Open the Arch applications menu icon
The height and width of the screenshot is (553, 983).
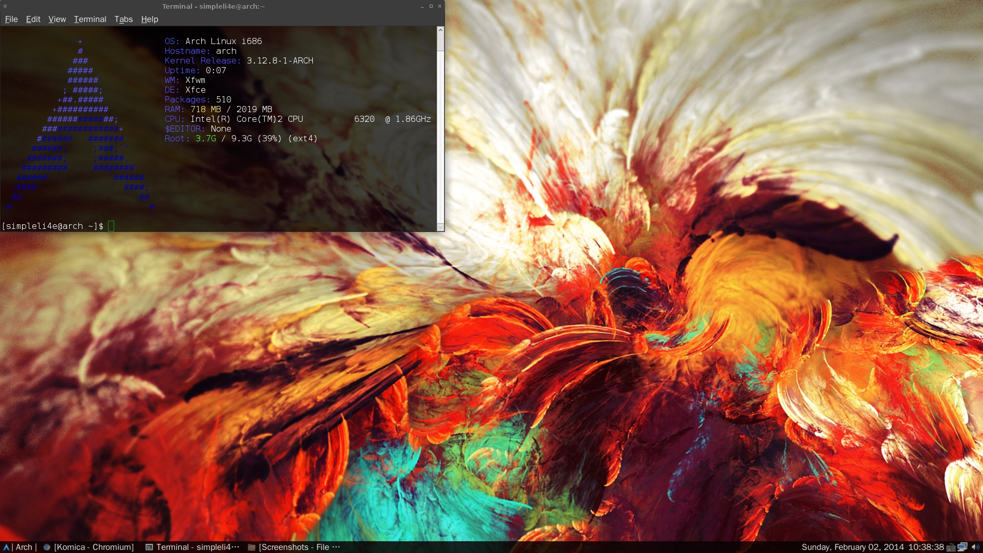pos(7,547)
